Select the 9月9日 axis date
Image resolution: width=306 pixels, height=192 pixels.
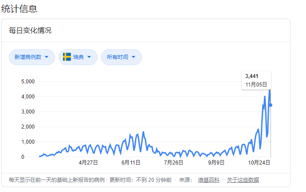point(217,163)
